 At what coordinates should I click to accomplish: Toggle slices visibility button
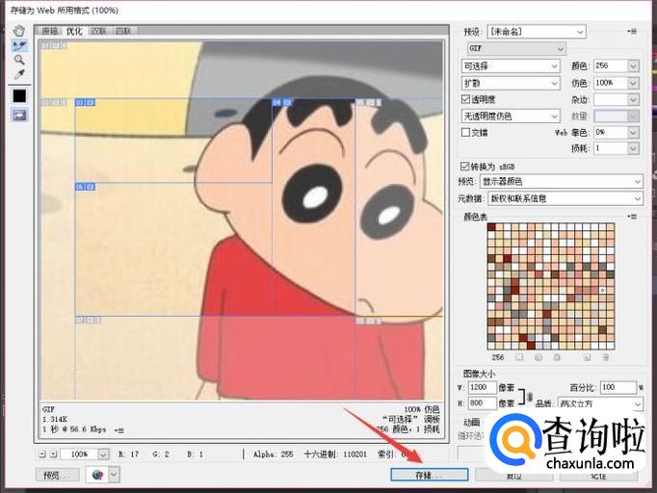[x=19, y=115]
